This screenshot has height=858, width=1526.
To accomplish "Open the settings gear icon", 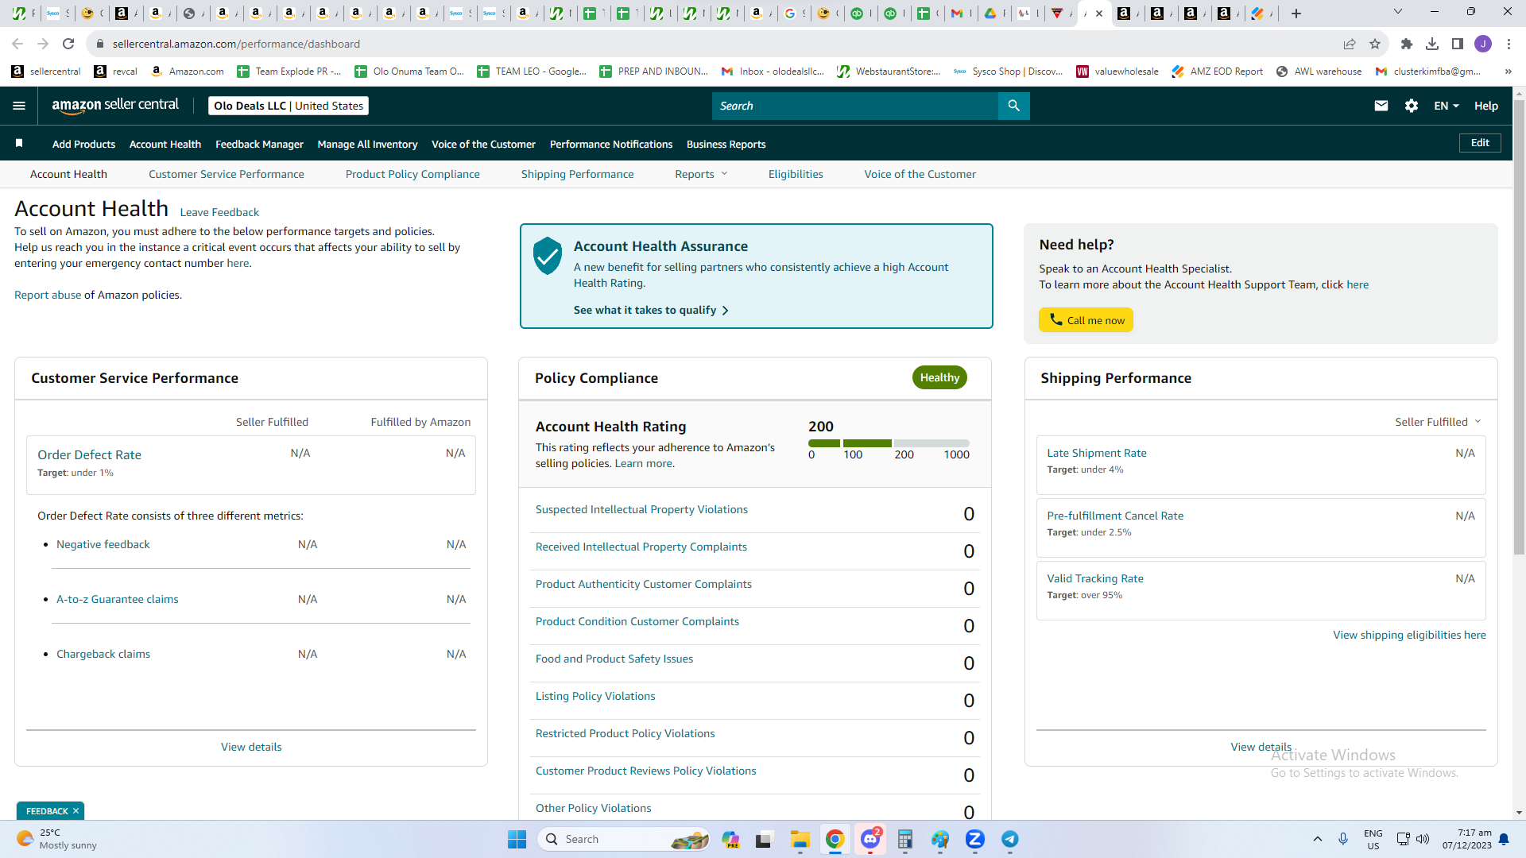I will [x=1412, y=106].
